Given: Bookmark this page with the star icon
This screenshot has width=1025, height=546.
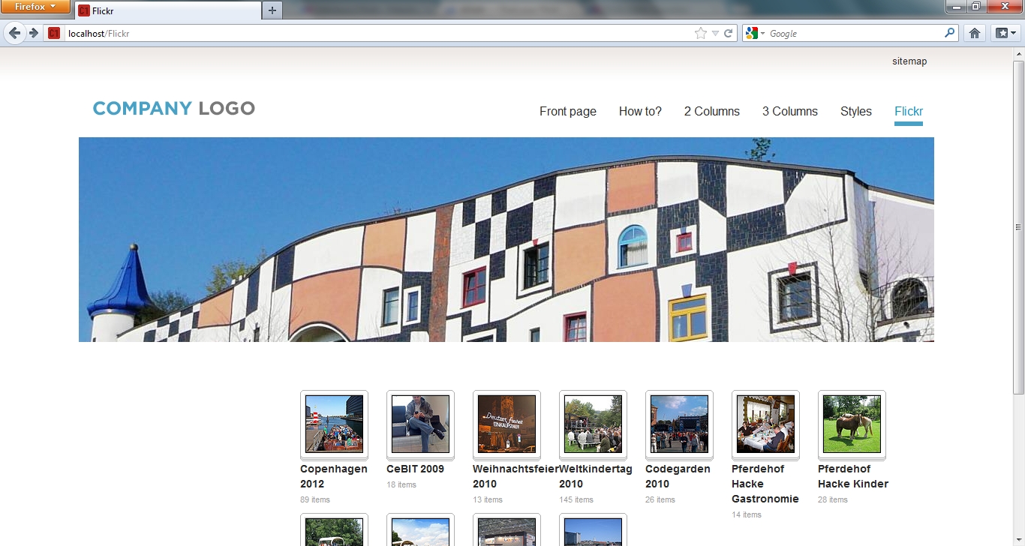Looking at the screenshot, I should click(700, 33).
